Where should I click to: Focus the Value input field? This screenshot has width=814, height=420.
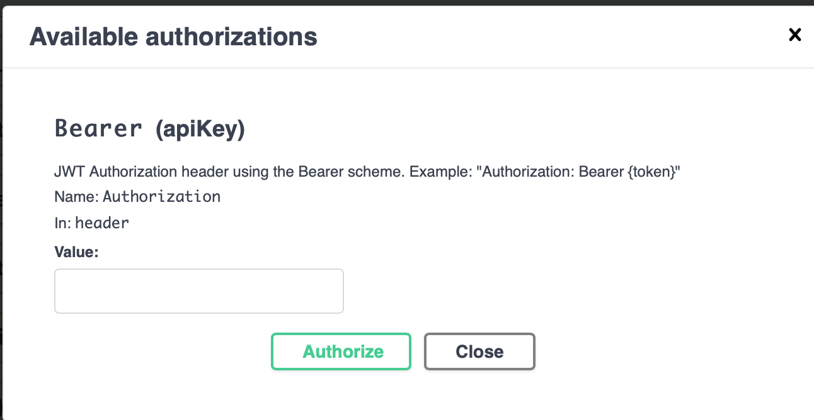coord(199,291)
